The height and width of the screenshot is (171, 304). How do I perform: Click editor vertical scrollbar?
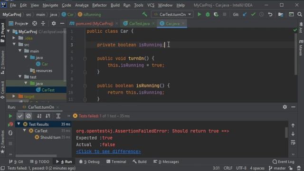(x=295, y=54)
